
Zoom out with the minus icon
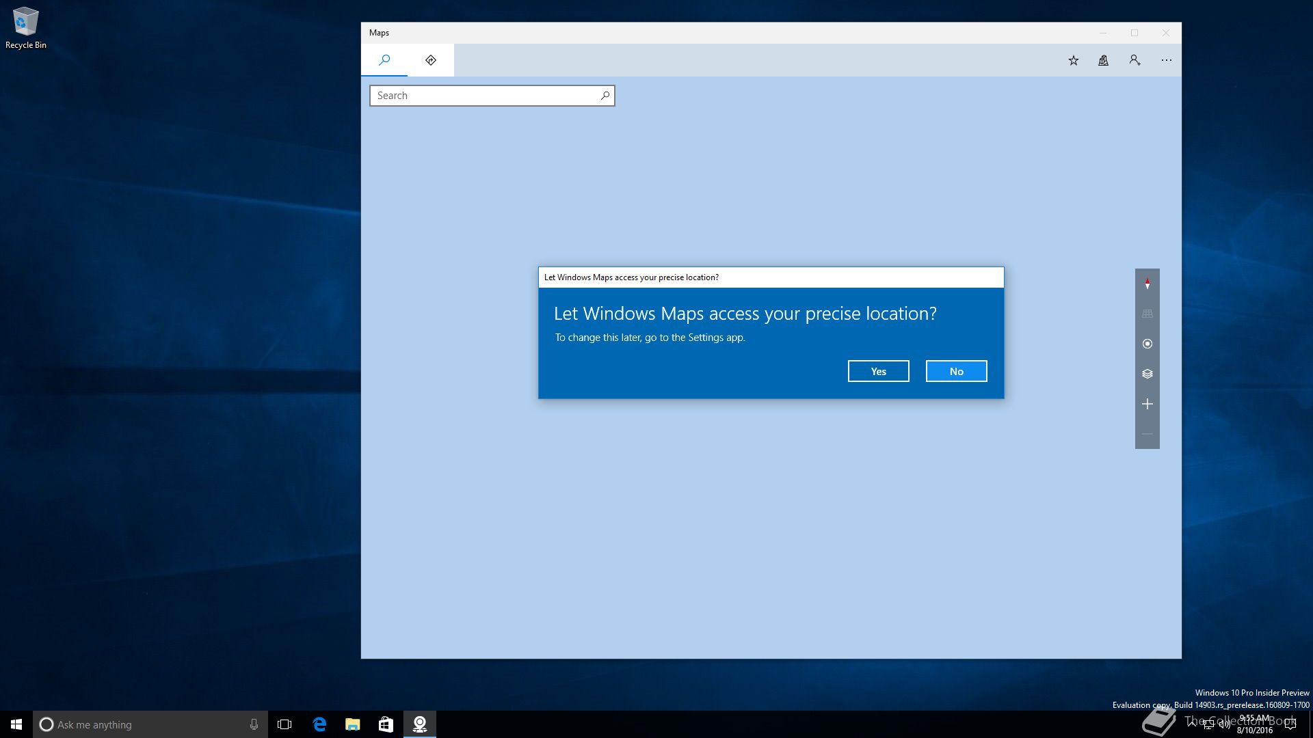click(x=1148, y=434)
